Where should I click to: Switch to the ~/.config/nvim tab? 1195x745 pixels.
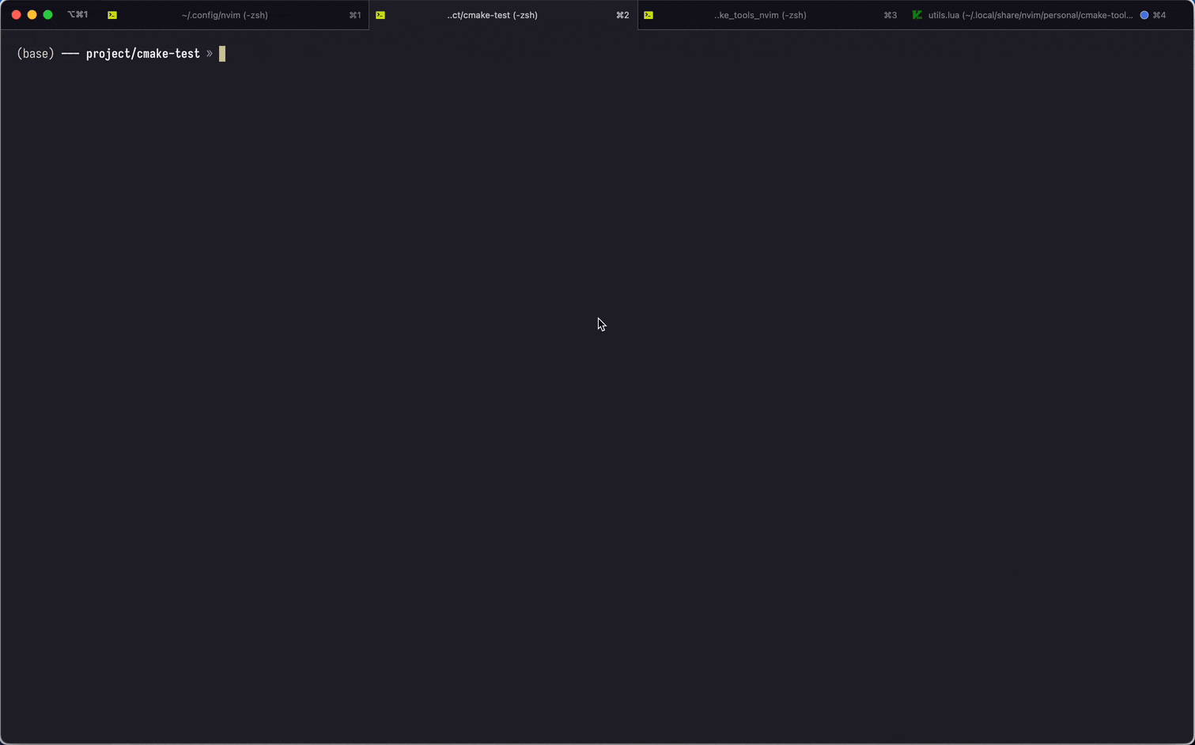coord(225,14)
